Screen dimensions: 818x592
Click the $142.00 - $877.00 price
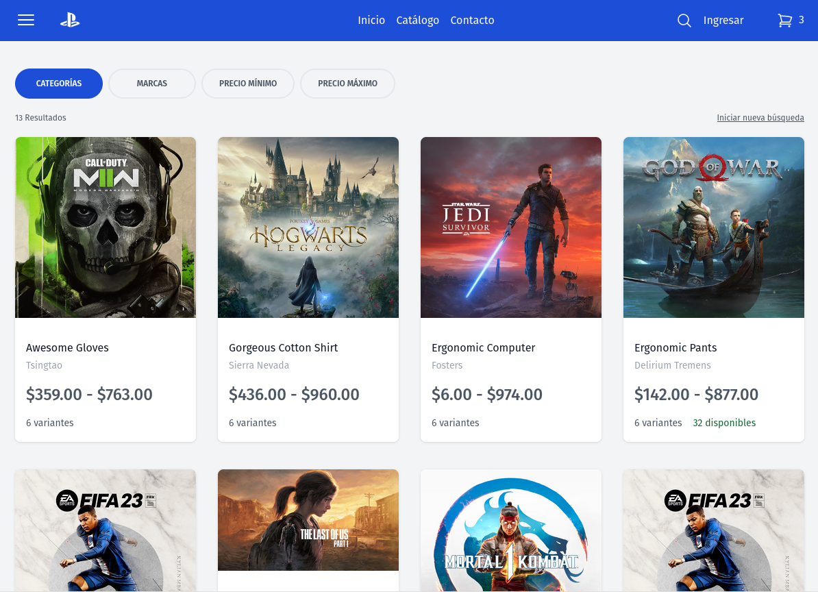point(697,394)
